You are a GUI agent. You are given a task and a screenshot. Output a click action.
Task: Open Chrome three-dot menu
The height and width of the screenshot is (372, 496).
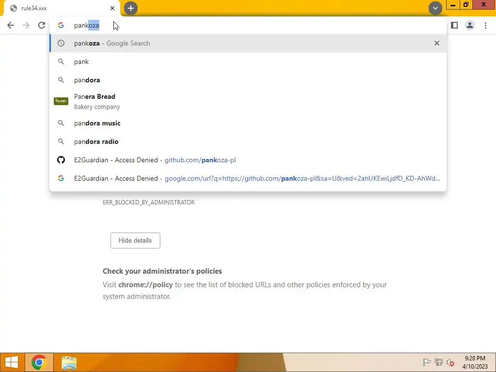485,25
